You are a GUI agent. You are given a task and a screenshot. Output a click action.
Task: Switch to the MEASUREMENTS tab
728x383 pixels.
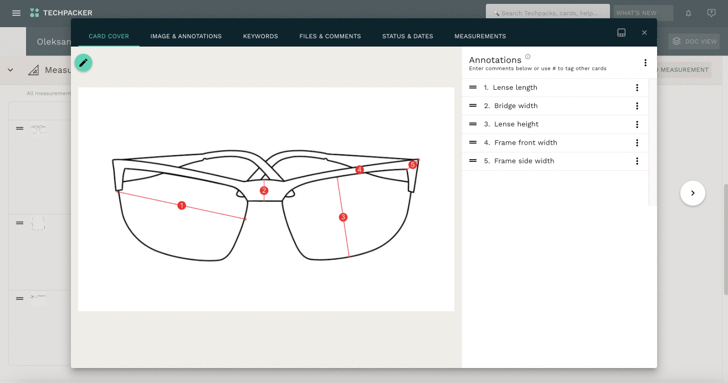(480, 35)
